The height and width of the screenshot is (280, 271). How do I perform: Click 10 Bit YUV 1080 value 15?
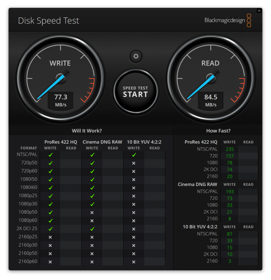[x=230, y=247]
